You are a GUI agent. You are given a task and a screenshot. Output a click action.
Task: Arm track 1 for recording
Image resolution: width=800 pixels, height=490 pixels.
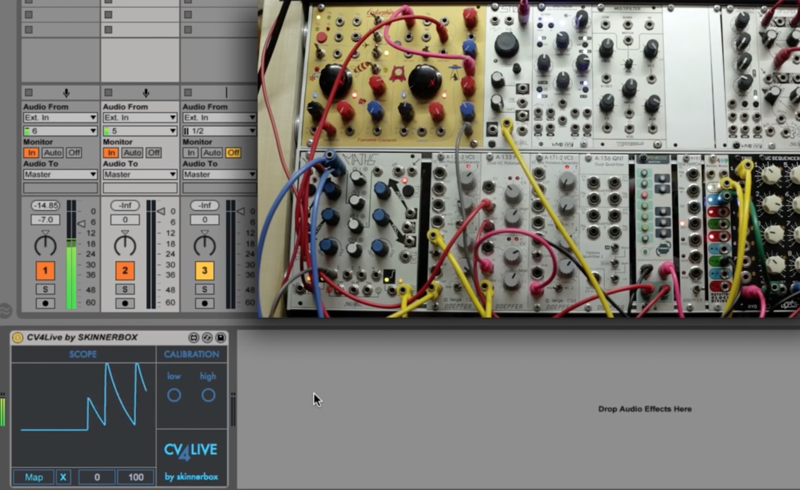45,304
